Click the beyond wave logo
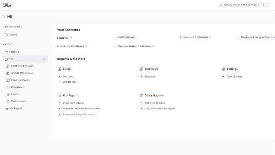The height and width of the screenshot is (155, 275). (x=7, y=5)
